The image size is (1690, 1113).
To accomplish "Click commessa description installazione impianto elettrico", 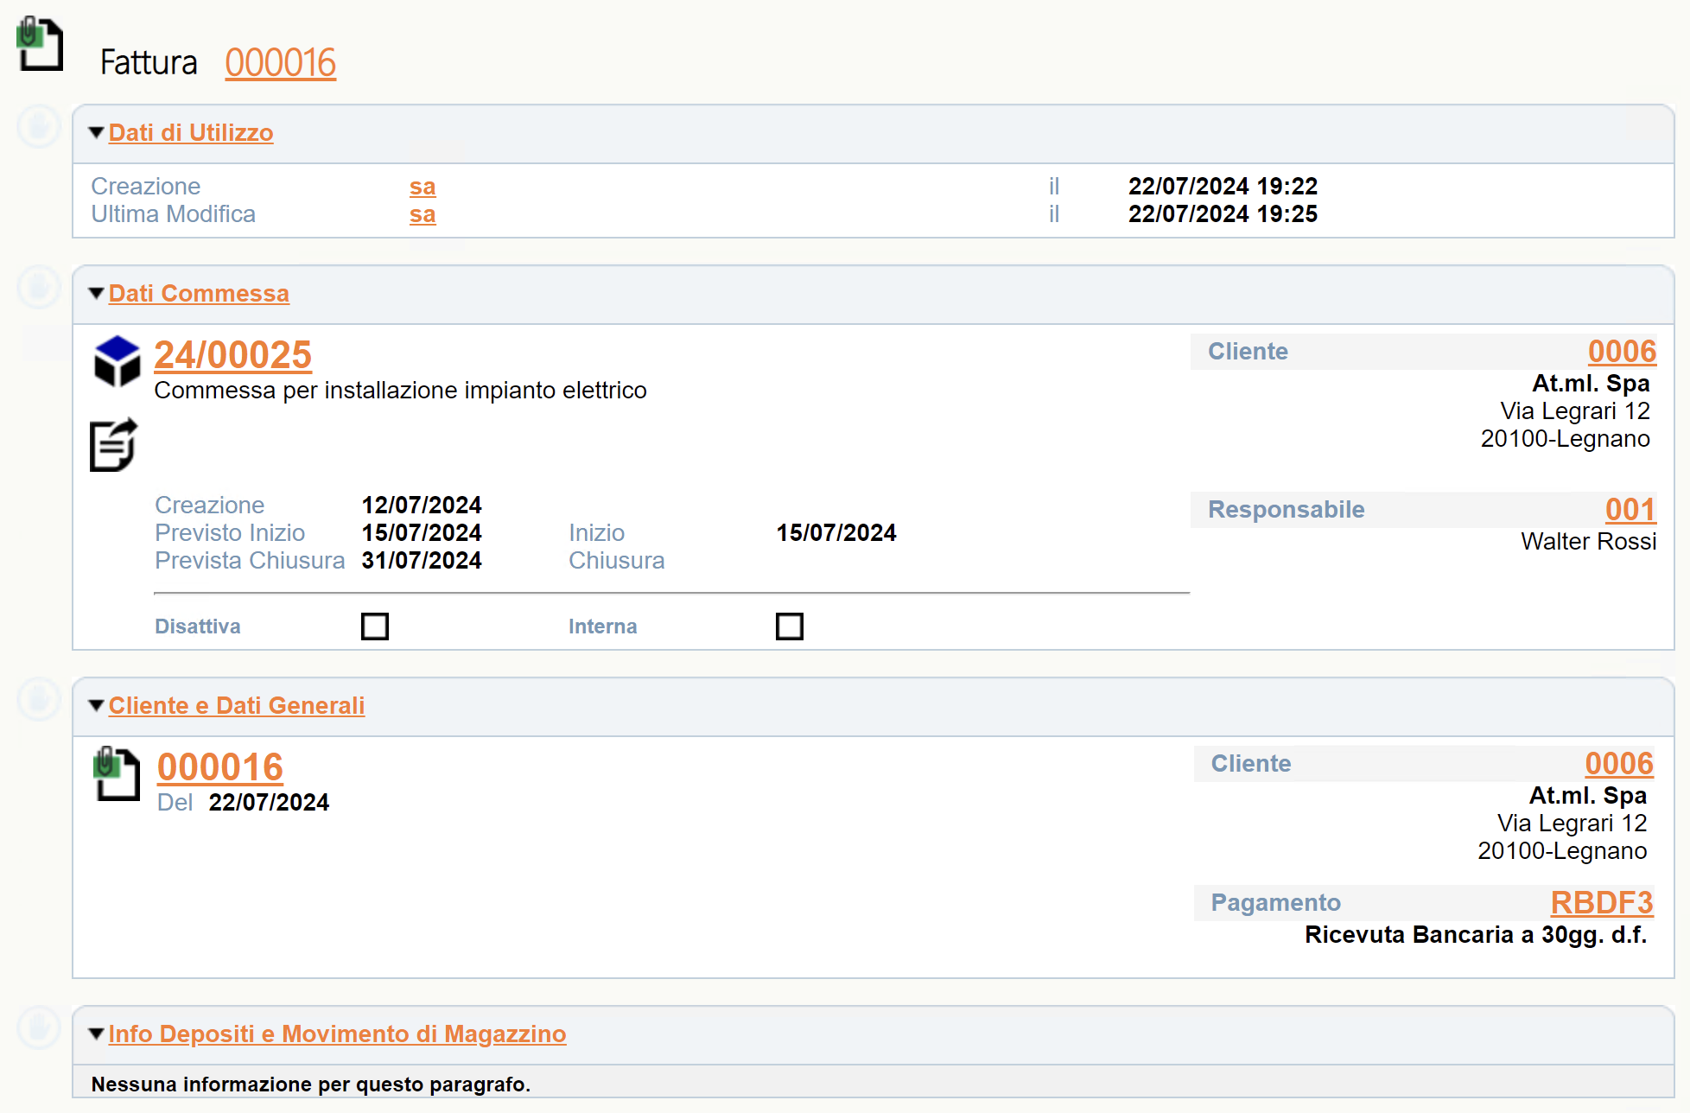I will point(400,391).
